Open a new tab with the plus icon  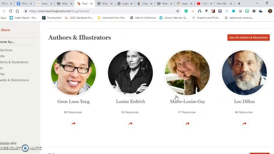239,3
